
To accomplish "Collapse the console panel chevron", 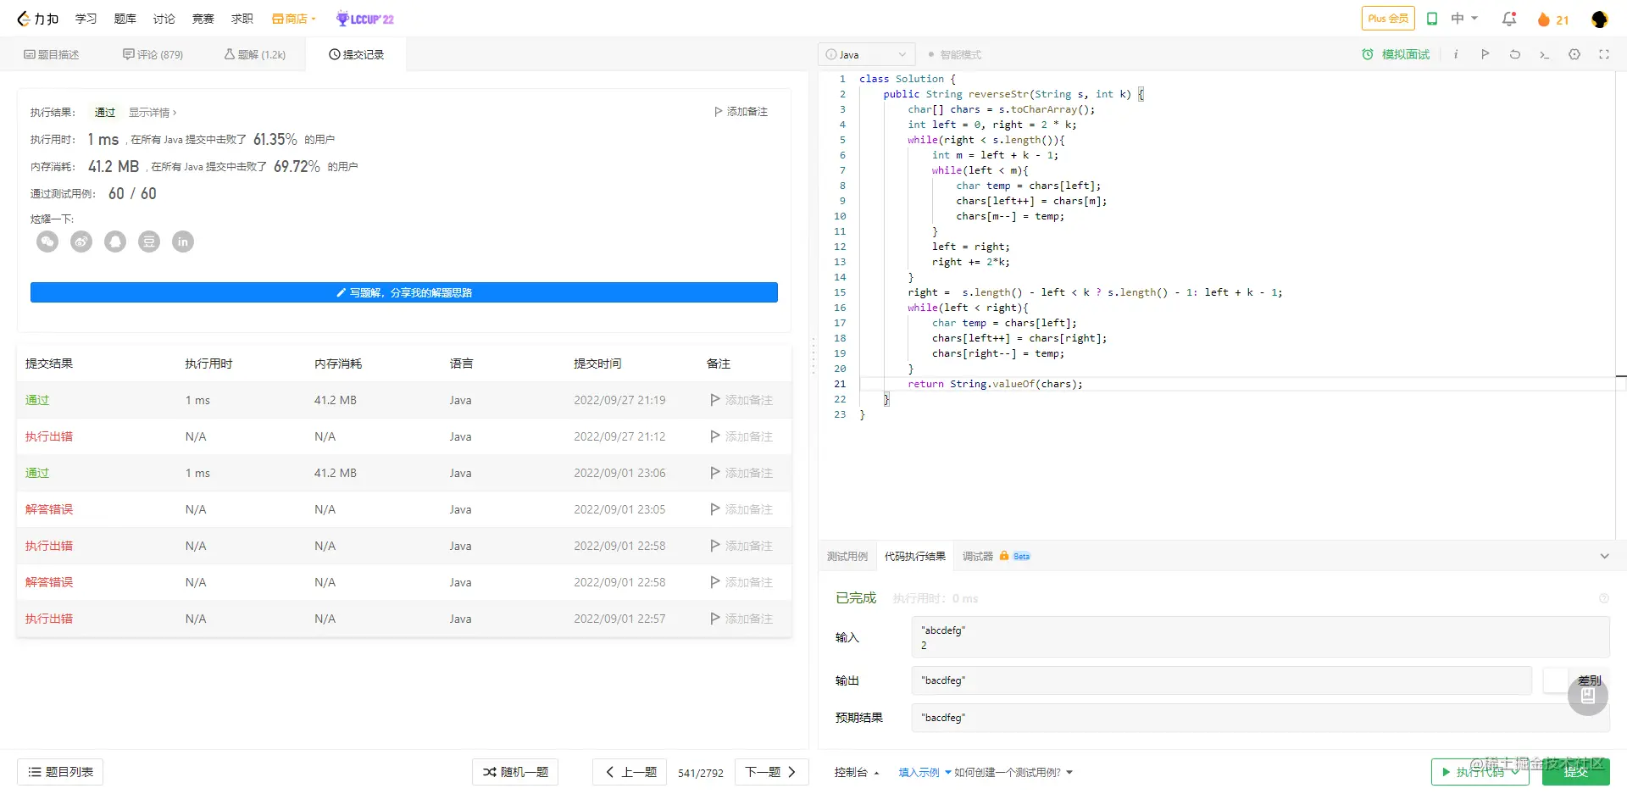I will (1604, 556).
